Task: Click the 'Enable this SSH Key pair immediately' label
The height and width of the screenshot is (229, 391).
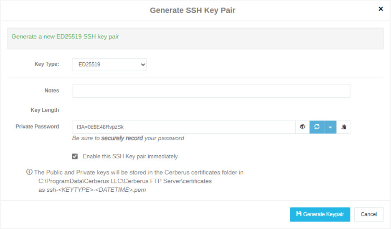Action: click(130, 156)
